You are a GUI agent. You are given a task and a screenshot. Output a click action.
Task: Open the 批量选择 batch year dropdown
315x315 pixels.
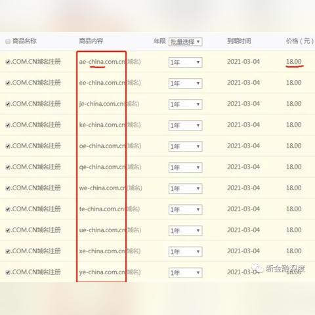point(186,41)
